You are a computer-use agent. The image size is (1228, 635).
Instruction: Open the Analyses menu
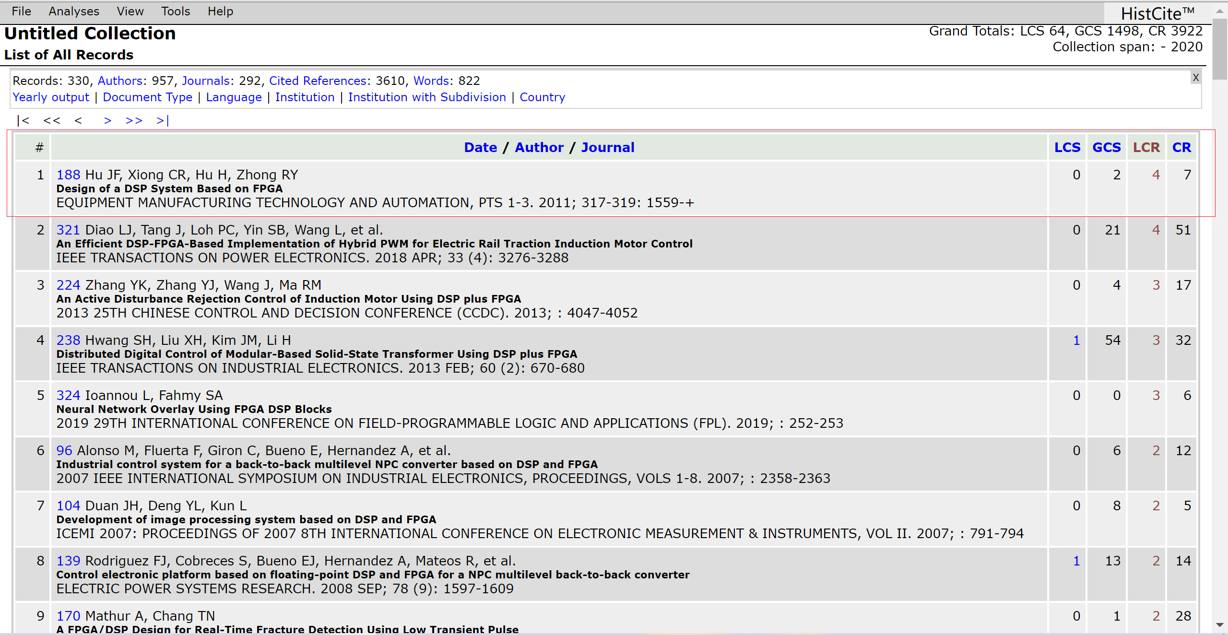coord(74,11)
